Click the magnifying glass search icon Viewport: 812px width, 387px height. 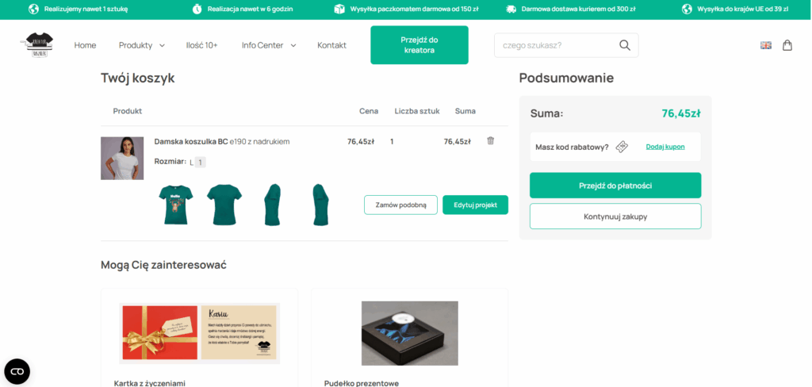click(625, 45)
